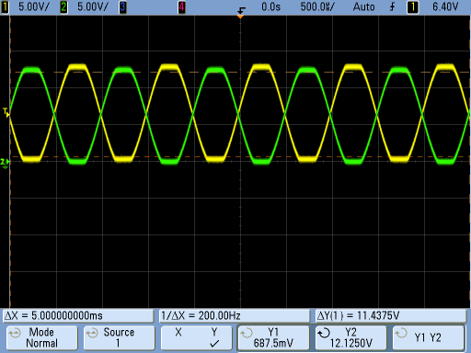
Task: Click the ΔX 5.000000000ms readout field
Action: click(x=78, y=316)
